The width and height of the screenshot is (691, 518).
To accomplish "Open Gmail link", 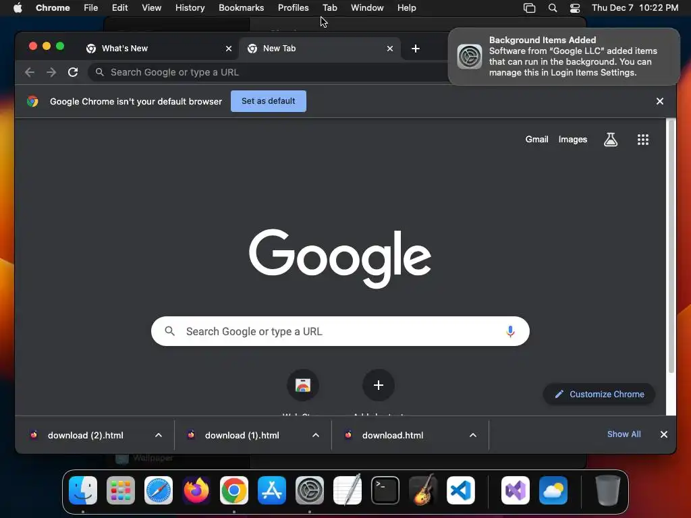I will [x=536, y=140].
